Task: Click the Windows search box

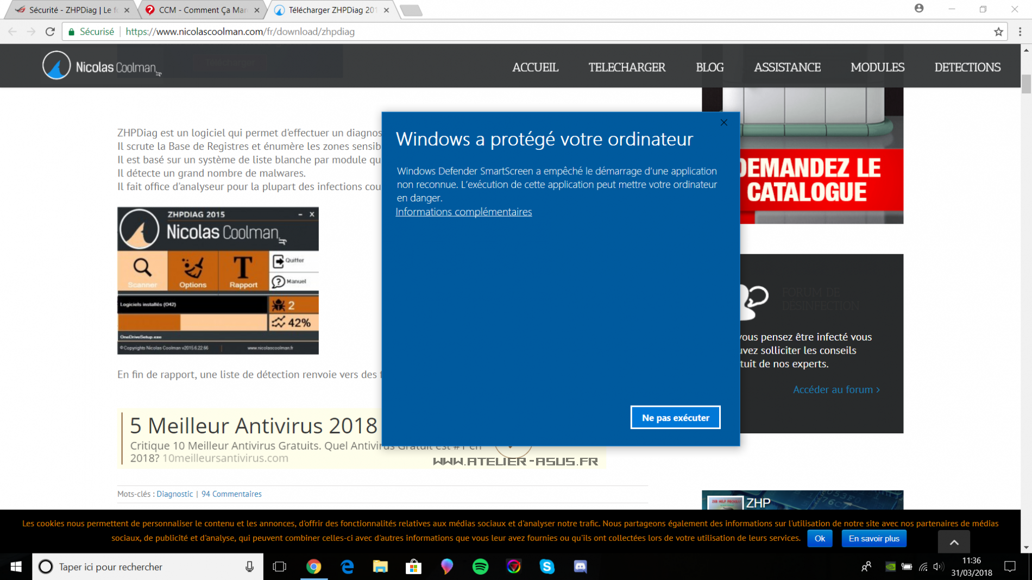Action: (x=147, y=566)
